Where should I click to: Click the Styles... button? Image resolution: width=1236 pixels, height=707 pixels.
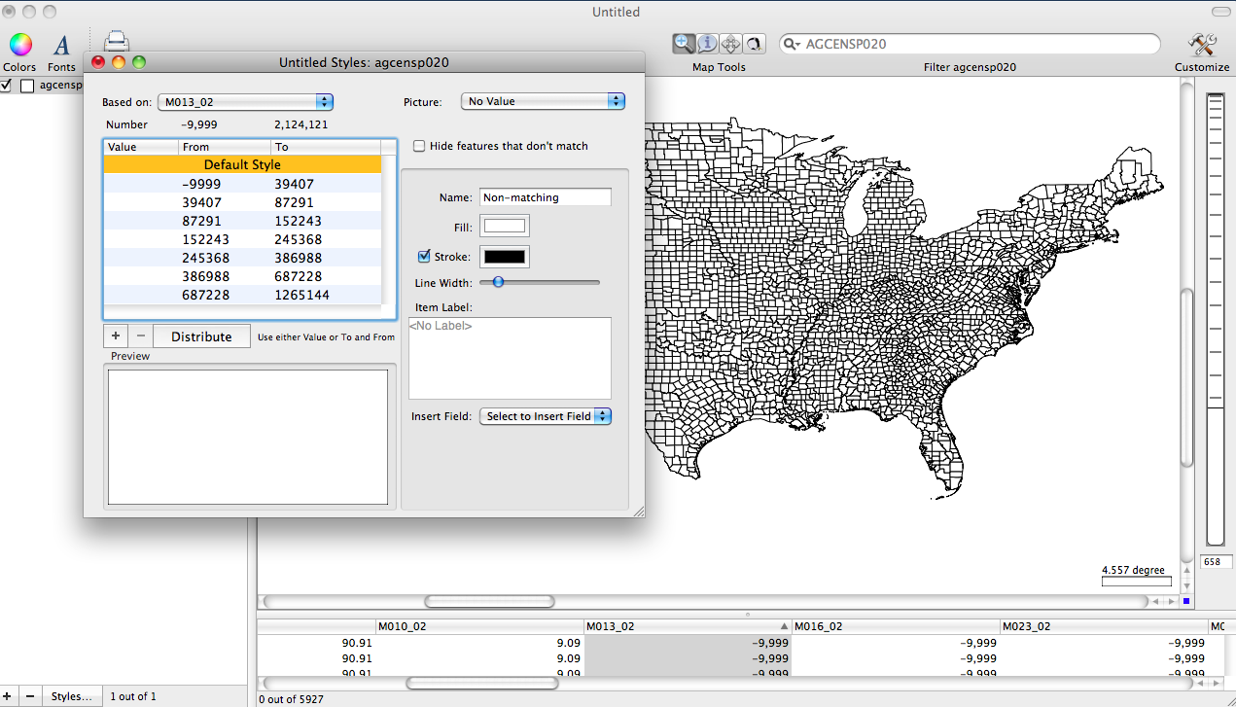click(73, 696)
